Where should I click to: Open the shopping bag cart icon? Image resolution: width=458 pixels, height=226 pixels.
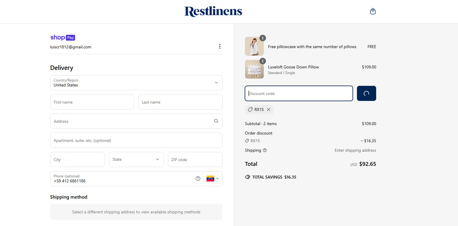pyautogui.click(x=373, y=11)
